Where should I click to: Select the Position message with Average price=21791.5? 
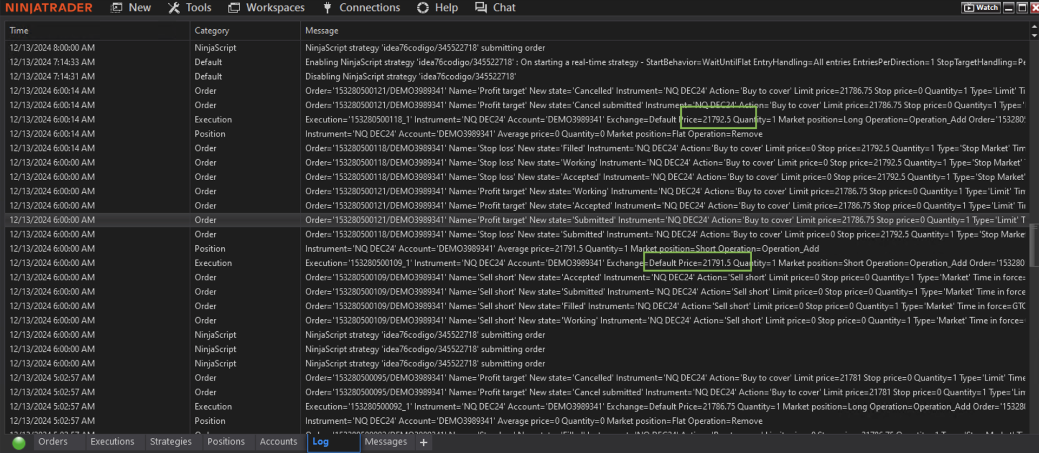[562, 248]
